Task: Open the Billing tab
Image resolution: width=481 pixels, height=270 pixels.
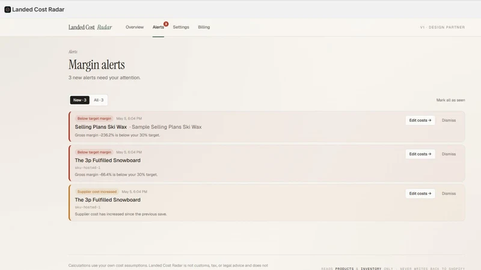Action: tap(204, 27)
